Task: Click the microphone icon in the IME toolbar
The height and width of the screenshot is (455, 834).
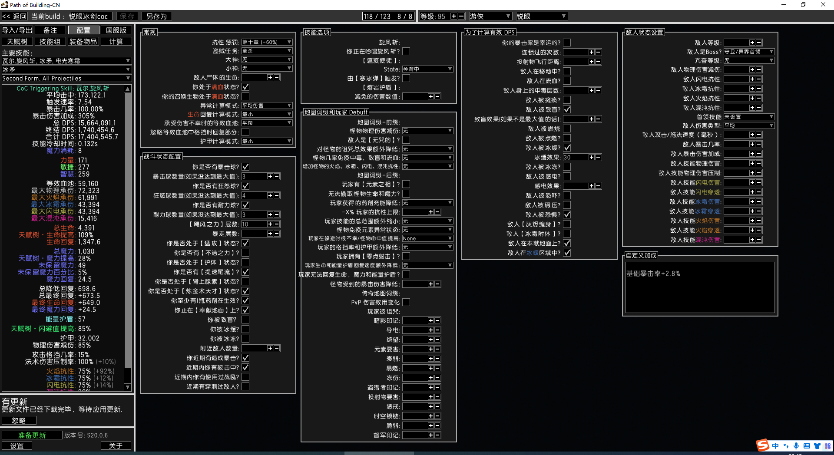Action: click(796, 446)
